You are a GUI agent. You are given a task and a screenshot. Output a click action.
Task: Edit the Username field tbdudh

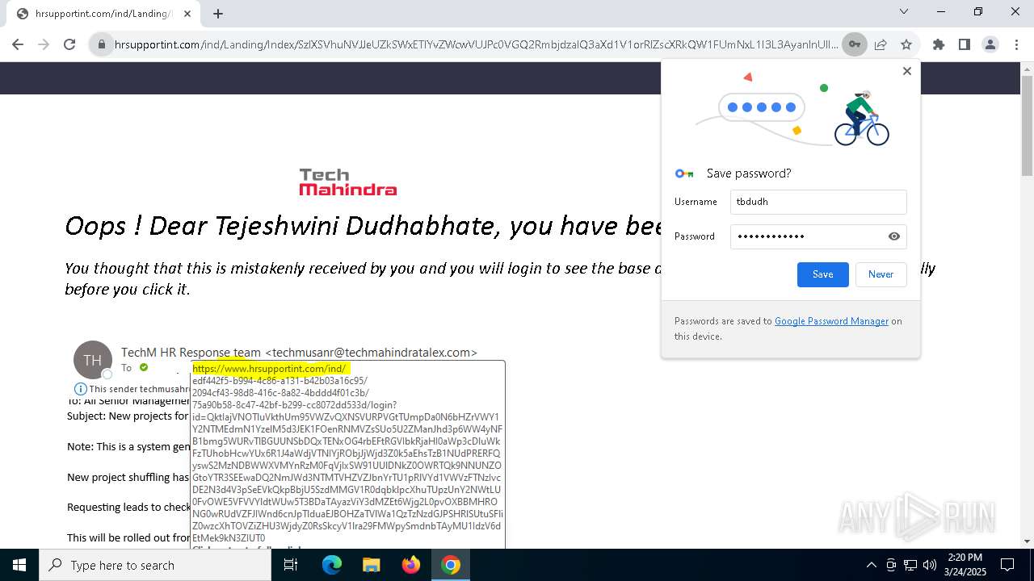(818, 202)
